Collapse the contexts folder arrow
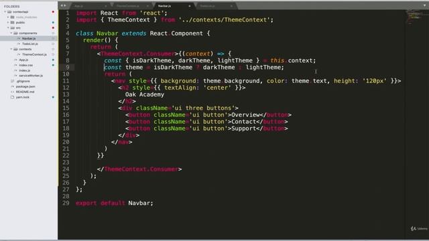429x241 pixels. pos(11,49)
